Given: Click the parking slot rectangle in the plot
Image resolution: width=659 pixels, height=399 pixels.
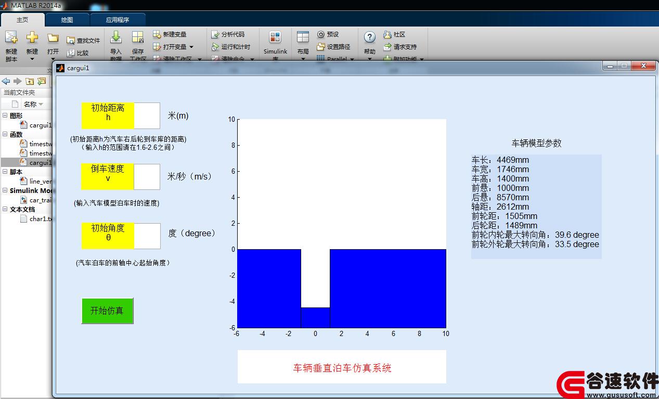Looking at the screenshot, I should (x=316, y=317).
